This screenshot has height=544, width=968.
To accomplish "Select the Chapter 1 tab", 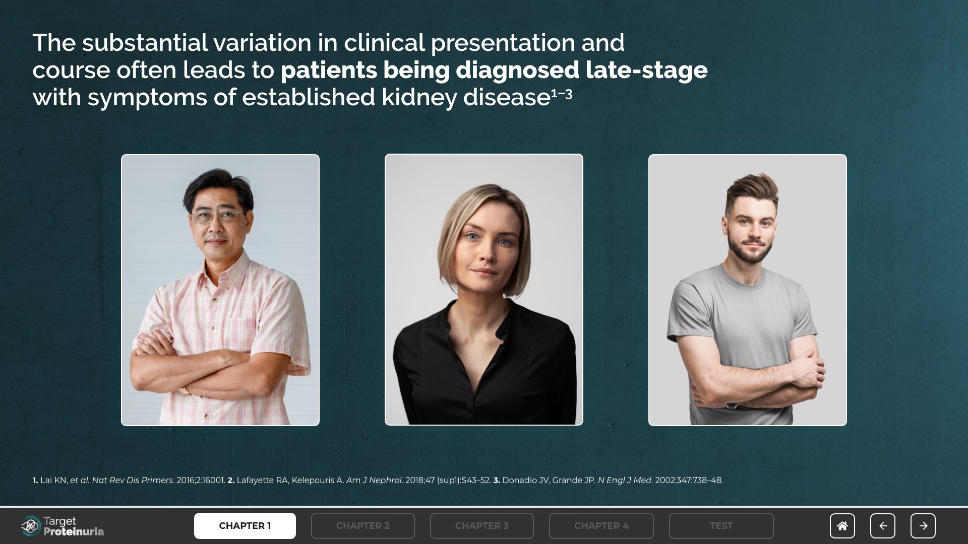I will pyautogui.click(x=245, y=526).
